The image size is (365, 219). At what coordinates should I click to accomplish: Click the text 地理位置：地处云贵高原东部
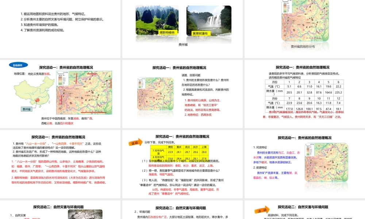tap(32, 74)
